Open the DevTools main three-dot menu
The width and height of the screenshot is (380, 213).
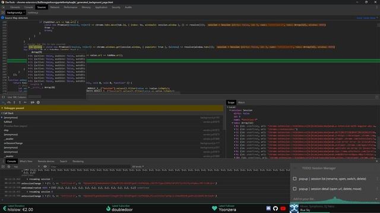point(377,7)
